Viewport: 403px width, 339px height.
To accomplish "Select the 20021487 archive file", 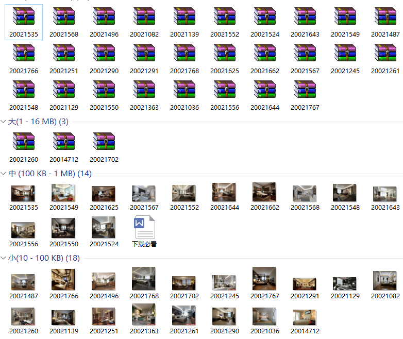I will (385, 16).
